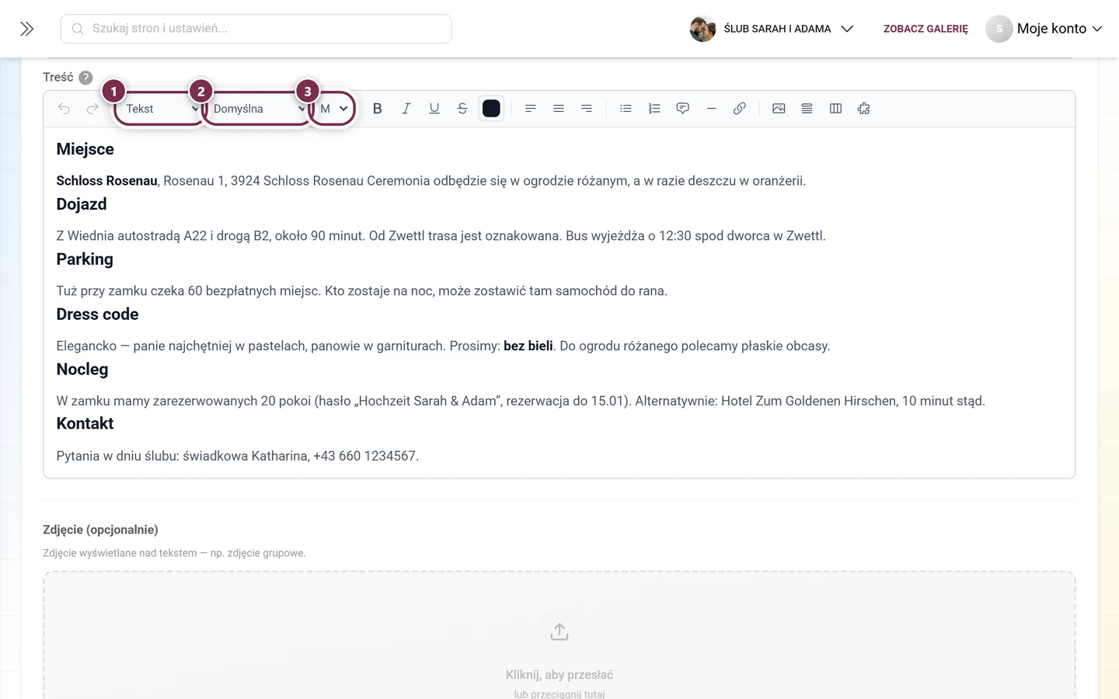The width and height of the screenshot is (1119, 699).
Task: Open the puzzle piece widget icon
Action: tap(863, 109)
